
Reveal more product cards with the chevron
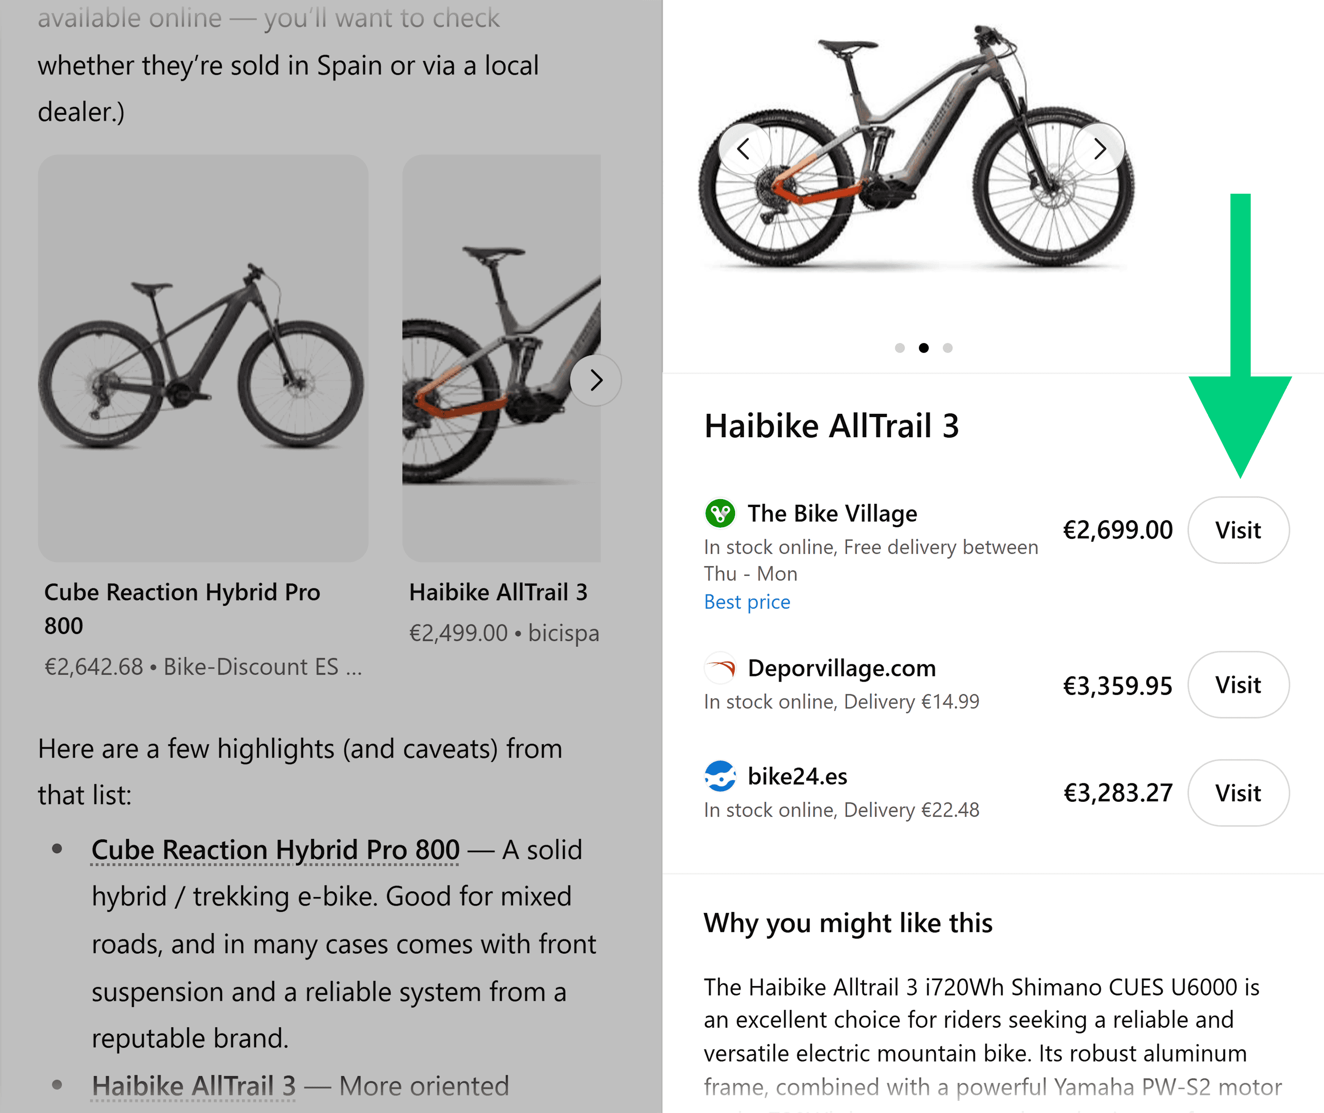595,380
